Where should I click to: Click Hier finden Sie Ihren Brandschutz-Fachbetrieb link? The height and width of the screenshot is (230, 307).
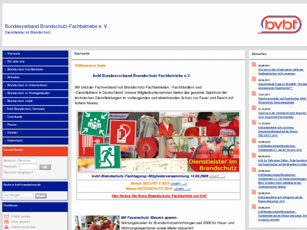[159, 196]
